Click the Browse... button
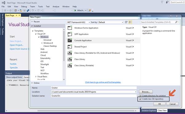This screenshot has width=185, height=114. (x=146, y=92)
